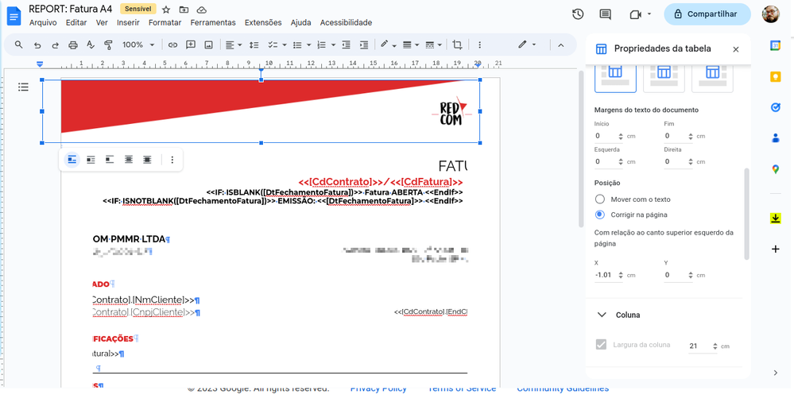Screen dimensions: 794x414
Task: Open line and paragraph spacing
Action: point(254,45)
